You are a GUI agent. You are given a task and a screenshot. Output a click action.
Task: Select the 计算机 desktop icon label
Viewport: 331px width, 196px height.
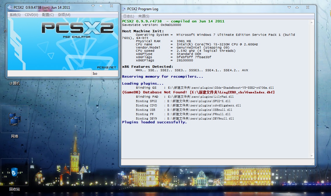click(x=15, y=83)
